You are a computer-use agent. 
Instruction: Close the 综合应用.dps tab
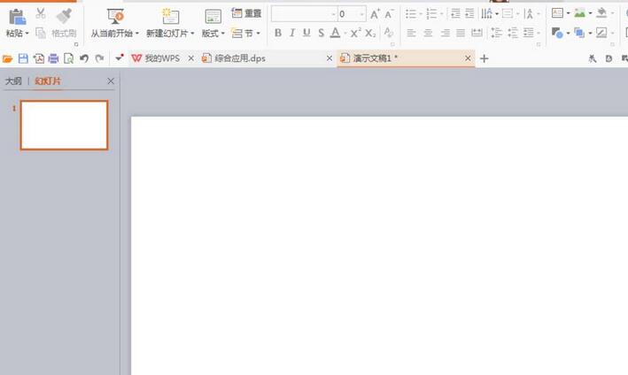330,58
